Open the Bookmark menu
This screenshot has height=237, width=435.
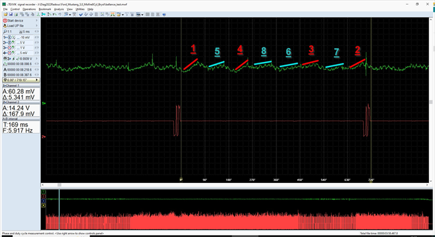(45, 9)
